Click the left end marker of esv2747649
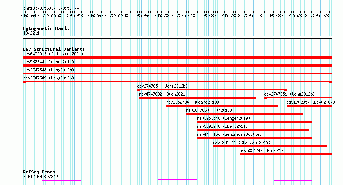Viewport: 343px width, 185px height. tap(25, 82)
